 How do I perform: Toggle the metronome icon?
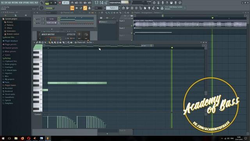[x=72, y=3]
